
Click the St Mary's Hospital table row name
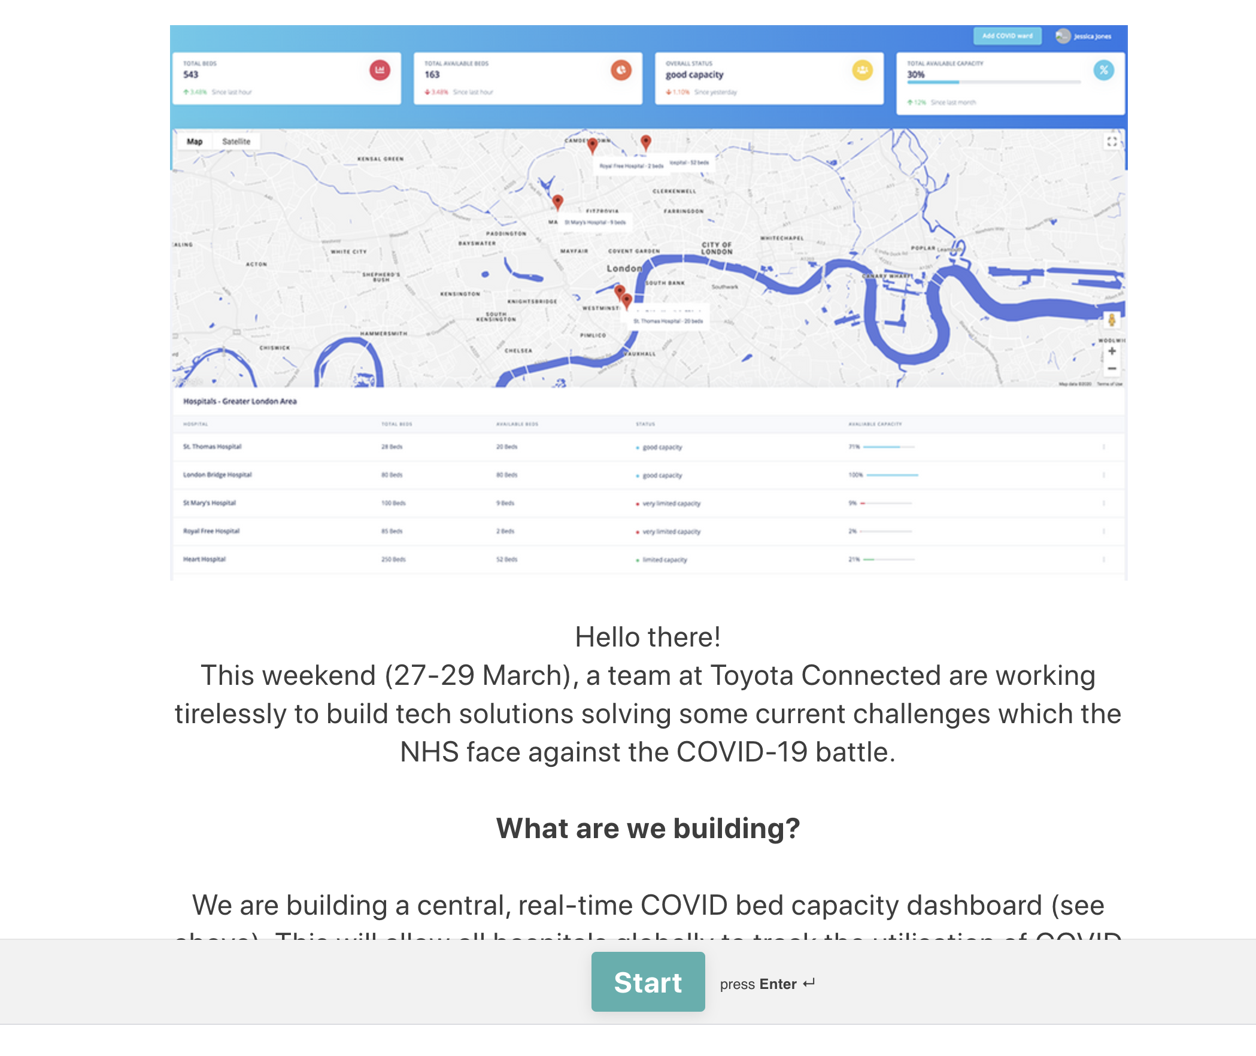pos(210,503)
